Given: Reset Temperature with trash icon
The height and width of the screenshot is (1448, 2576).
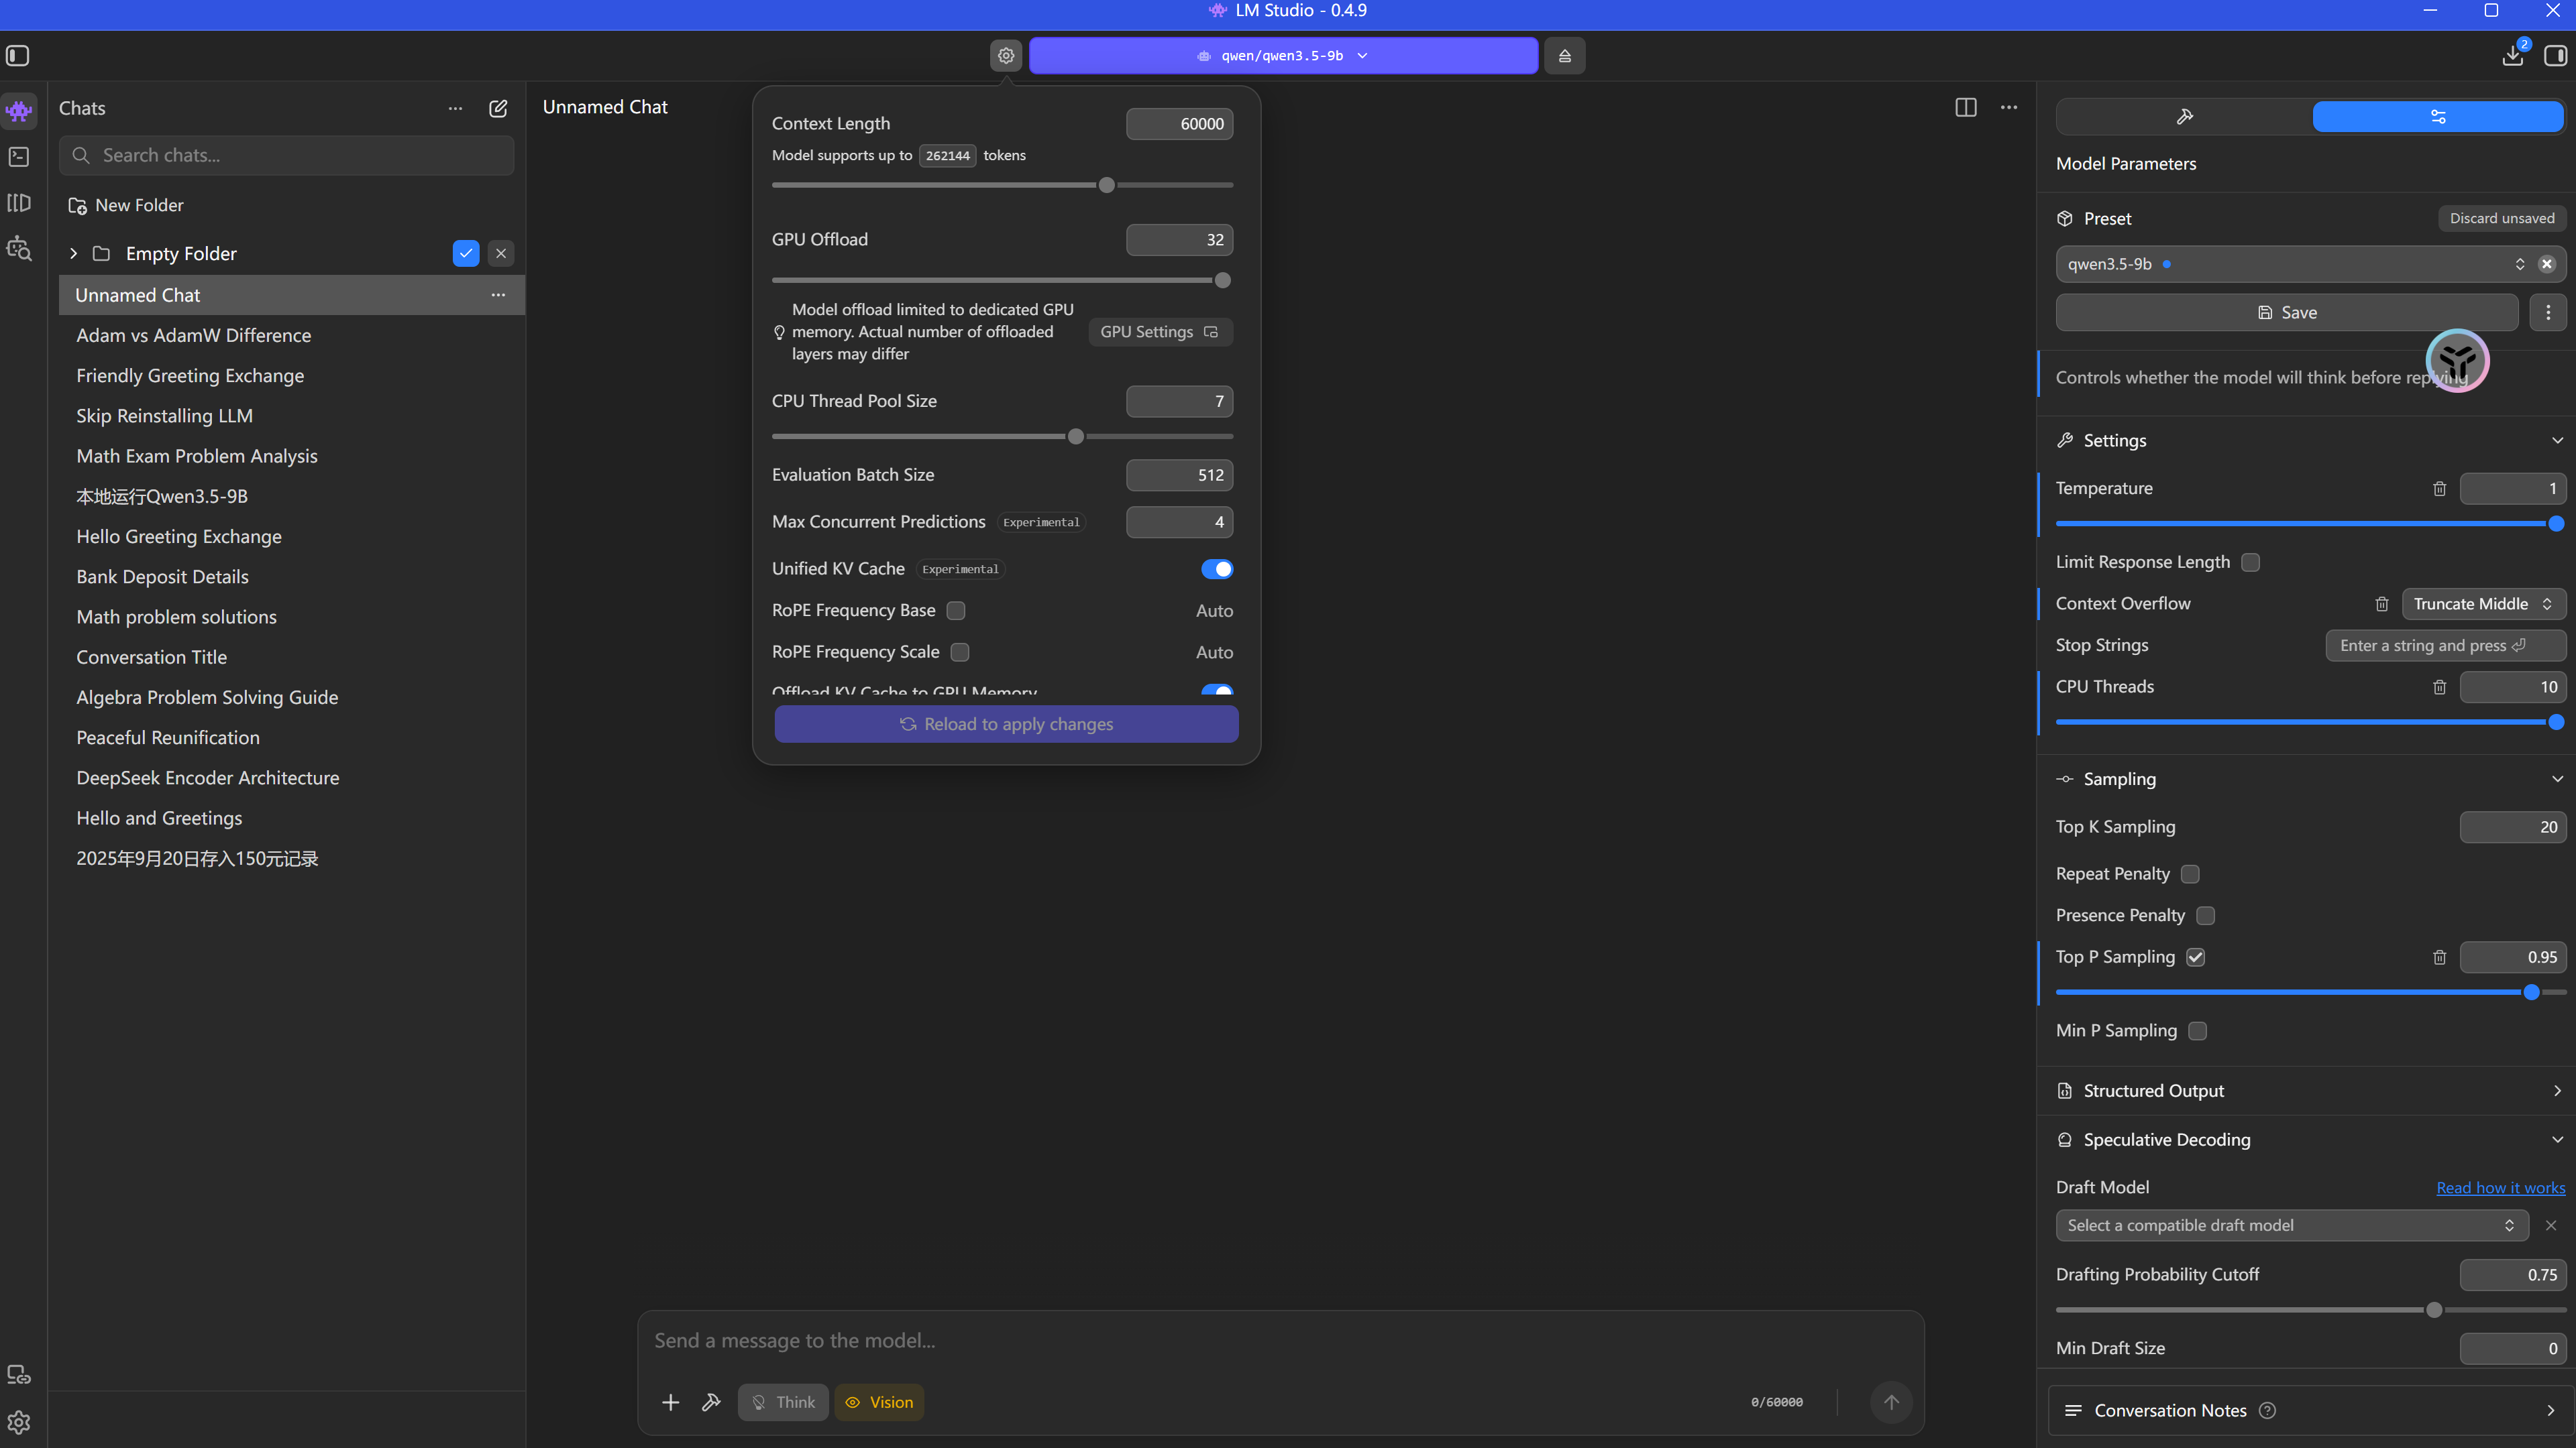Looking at the screenshot, I should tap(2440, 489).
